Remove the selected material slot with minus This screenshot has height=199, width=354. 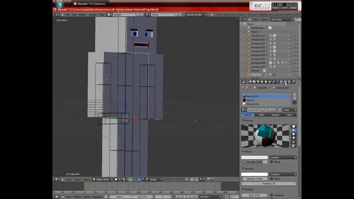click(x=295, y=98)
